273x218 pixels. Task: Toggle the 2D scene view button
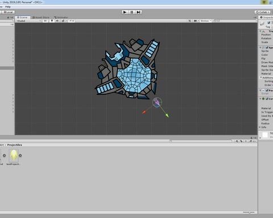pyautogui.click(x=45, y=21)
